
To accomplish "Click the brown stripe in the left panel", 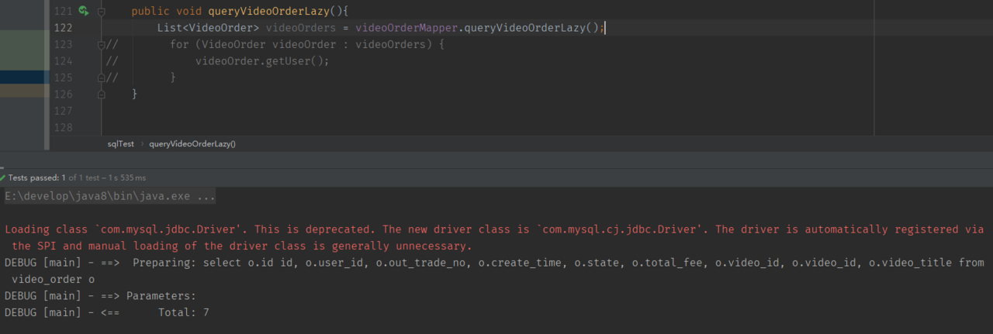I will click(x=25, y=91).
